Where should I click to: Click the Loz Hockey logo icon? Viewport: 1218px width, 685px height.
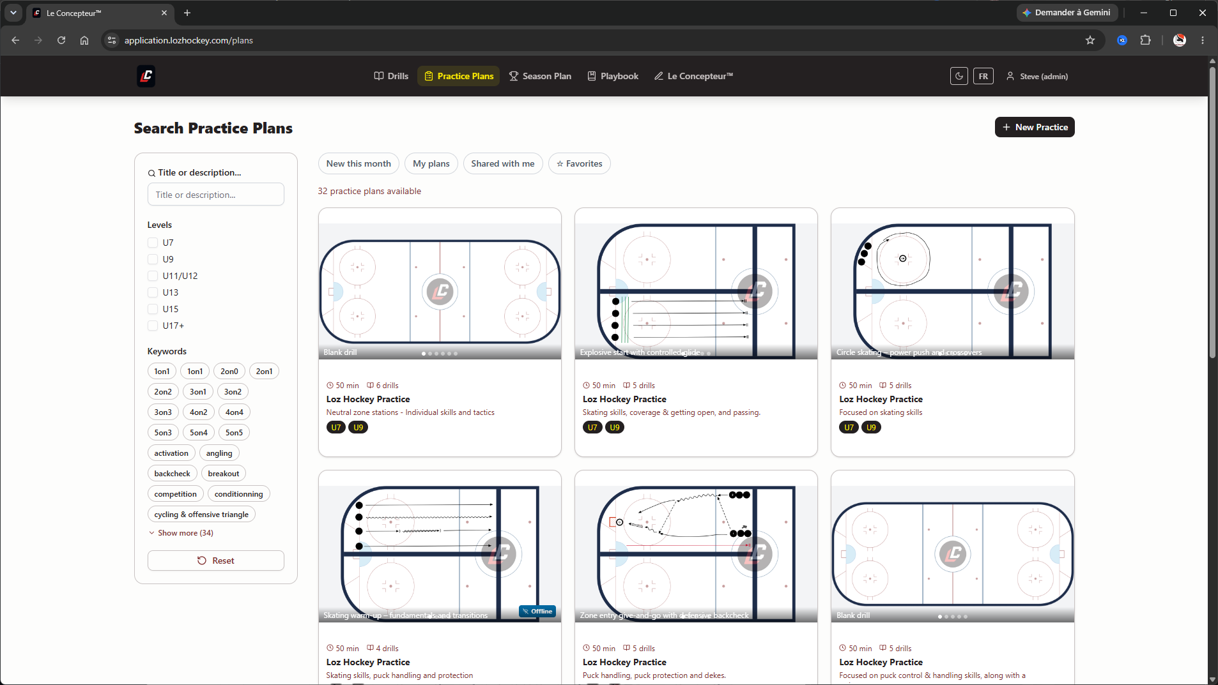pyautogui.click(x=146, y=76)
